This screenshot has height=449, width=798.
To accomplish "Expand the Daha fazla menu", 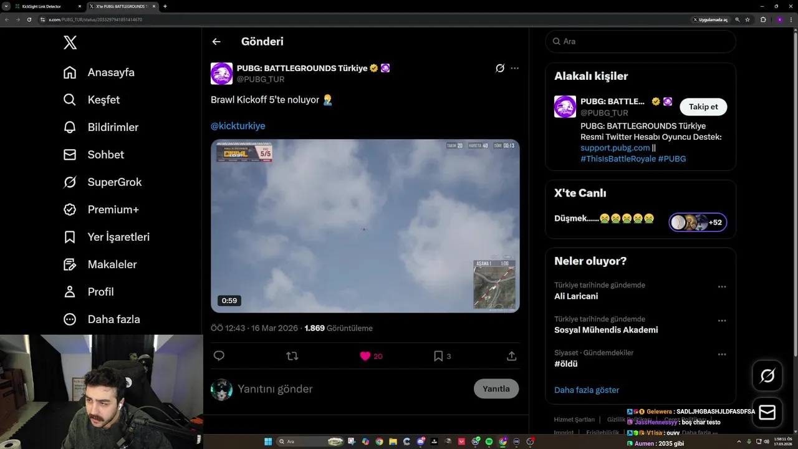I will tap(102, 319).
